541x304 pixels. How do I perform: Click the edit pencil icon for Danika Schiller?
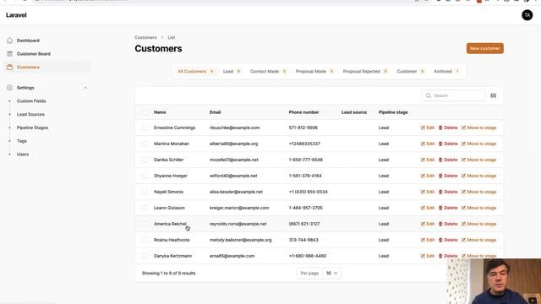click(x=423, y=160)
